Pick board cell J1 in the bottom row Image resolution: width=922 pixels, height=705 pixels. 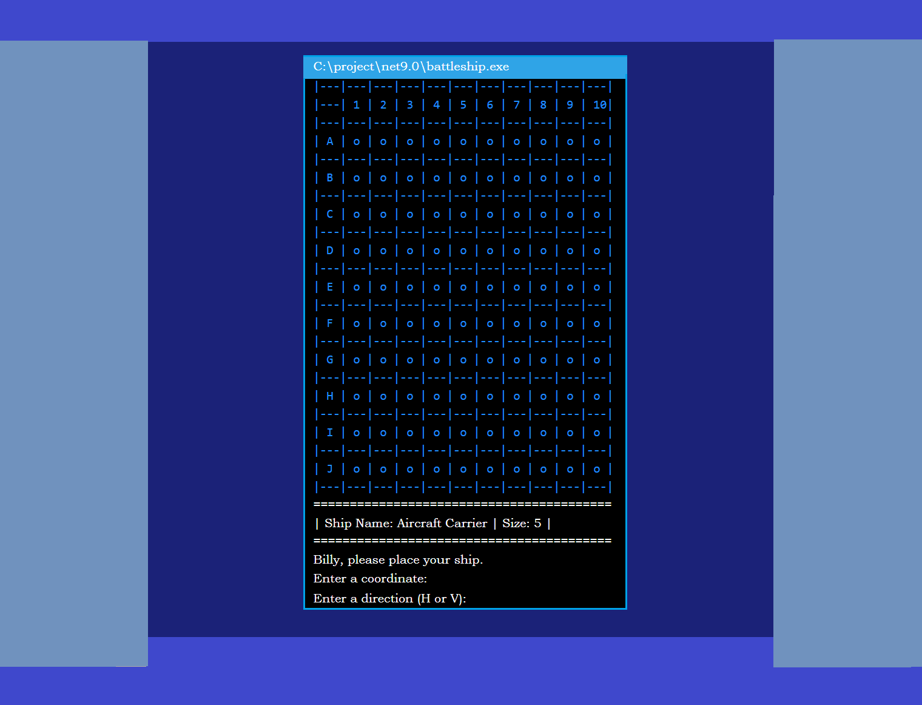357,470
